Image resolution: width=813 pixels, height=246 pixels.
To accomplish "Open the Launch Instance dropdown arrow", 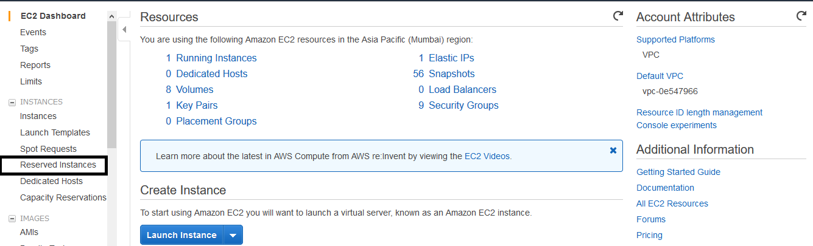I will 233,235.
